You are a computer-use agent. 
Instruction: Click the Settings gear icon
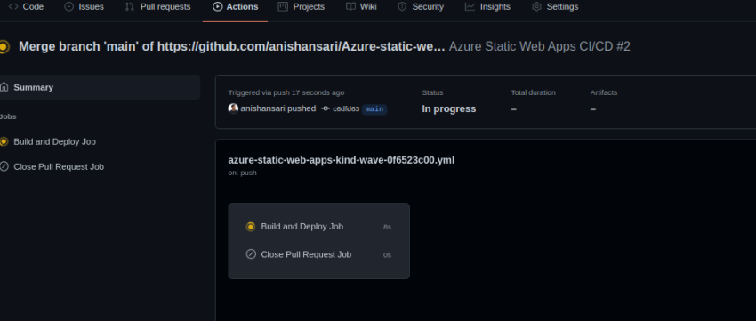tap(536, 7)
